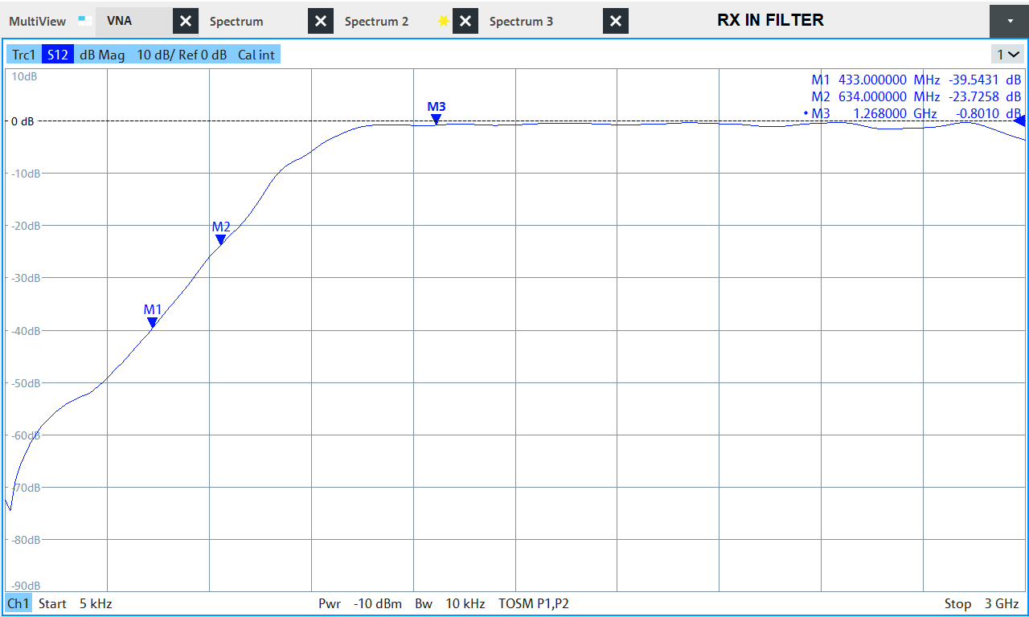Select the M1 marker triangle on trace
The width and height of the screenshot is (1029, 617).
[152, 322]
